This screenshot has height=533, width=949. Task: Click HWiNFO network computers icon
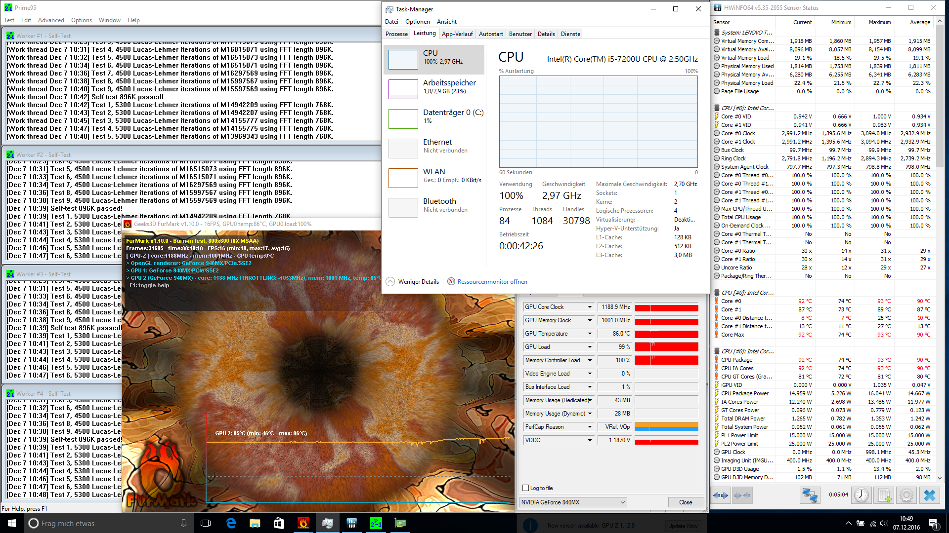pyautogui.click(x=810, y=495)
